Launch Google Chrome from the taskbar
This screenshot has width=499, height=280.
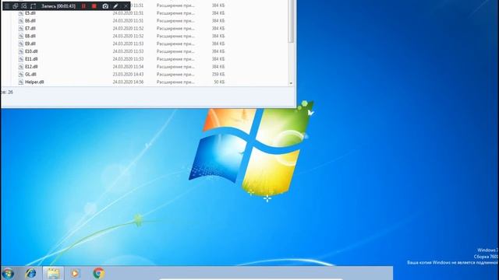[x=99, y=273]
